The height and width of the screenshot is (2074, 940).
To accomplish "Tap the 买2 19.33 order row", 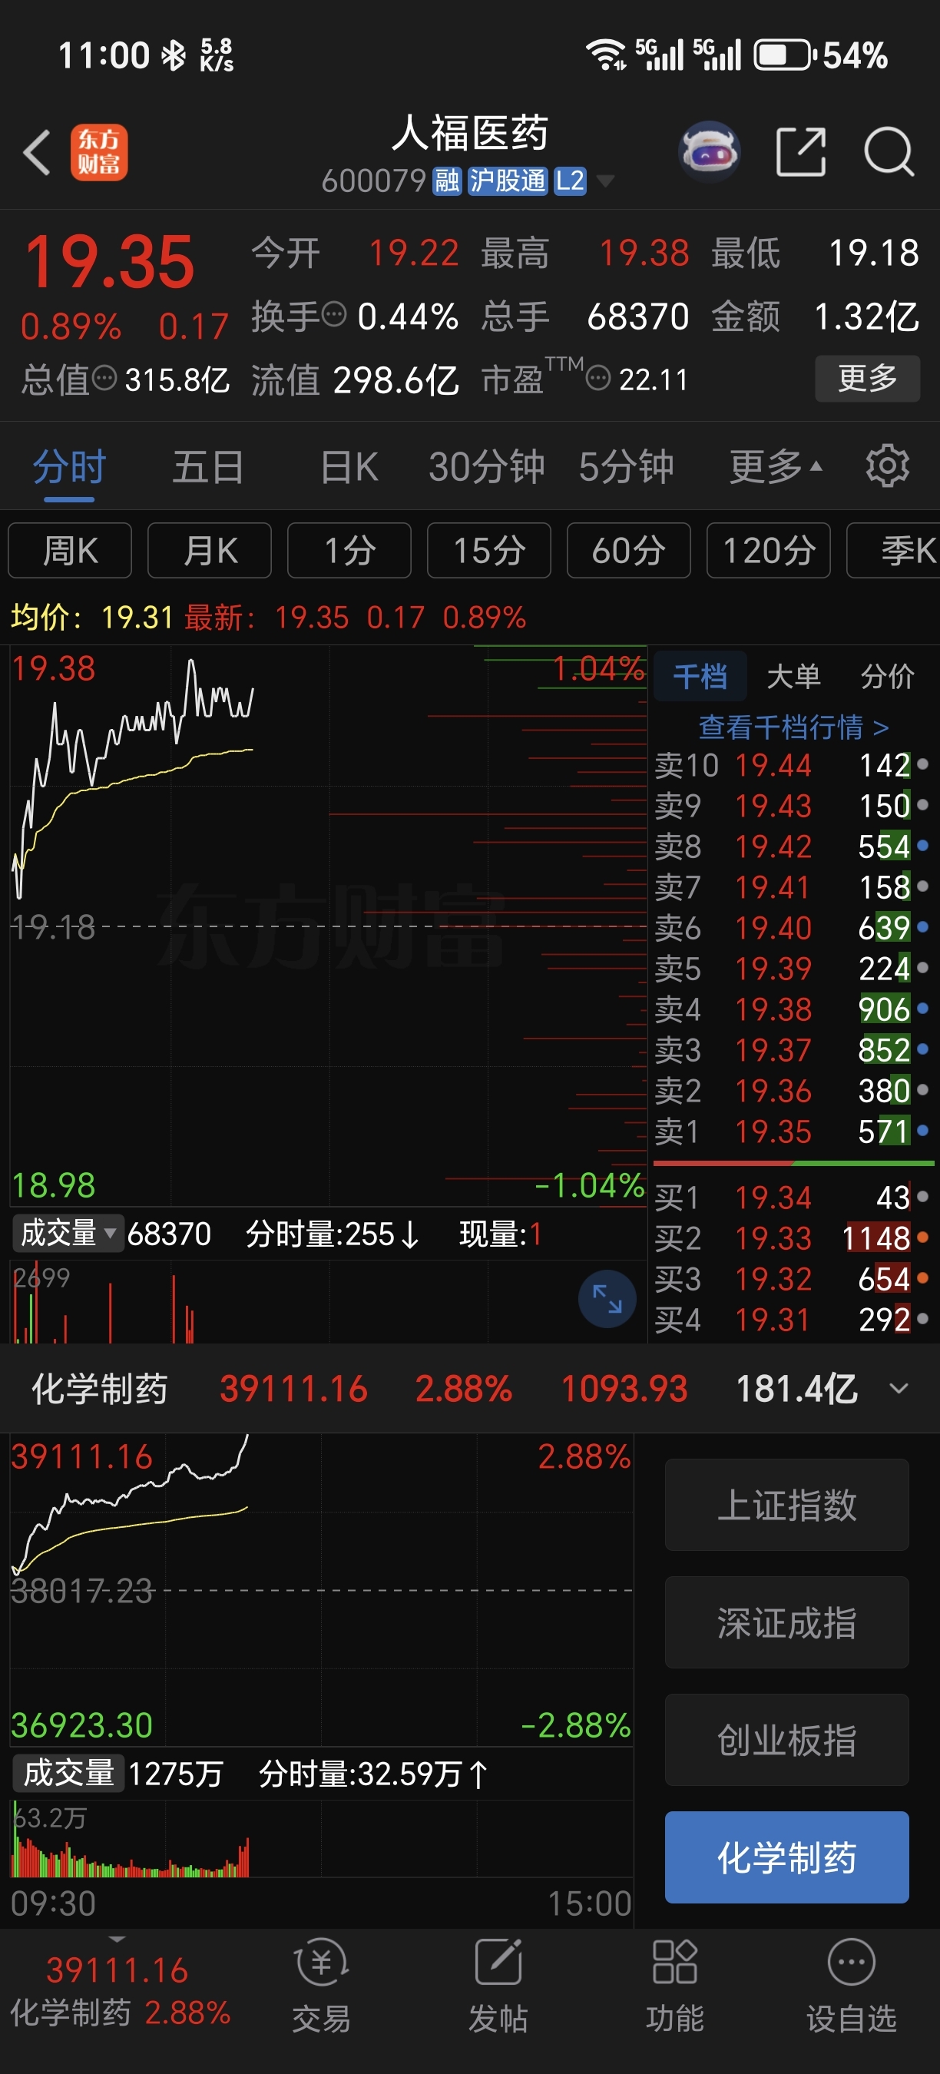I will coord(793,1237).
